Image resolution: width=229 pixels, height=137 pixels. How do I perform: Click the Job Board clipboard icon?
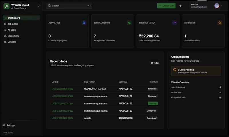pyautogui.click(x=5, y=24)
